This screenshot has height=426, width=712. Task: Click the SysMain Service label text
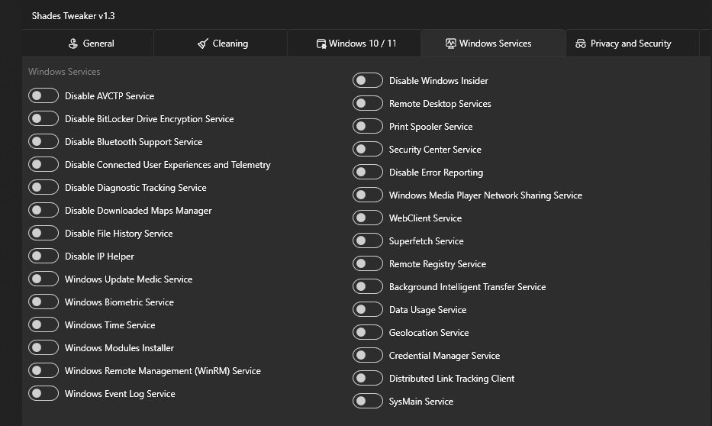(421, 402)
